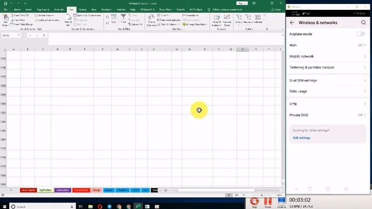This screenshot has width=372, height=209.
Task: Open Wi-Fi settings on the phone
Action: pos(328,45)
